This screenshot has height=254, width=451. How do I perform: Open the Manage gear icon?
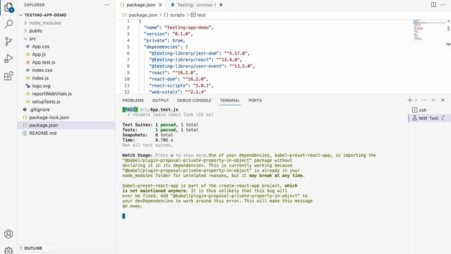click(x=8, y=250)
